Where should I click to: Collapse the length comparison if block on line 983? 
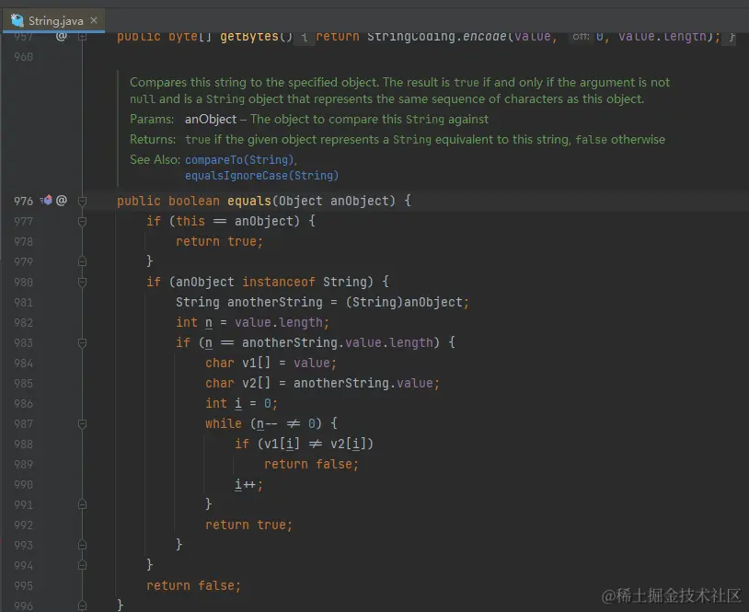coord(82,342)
